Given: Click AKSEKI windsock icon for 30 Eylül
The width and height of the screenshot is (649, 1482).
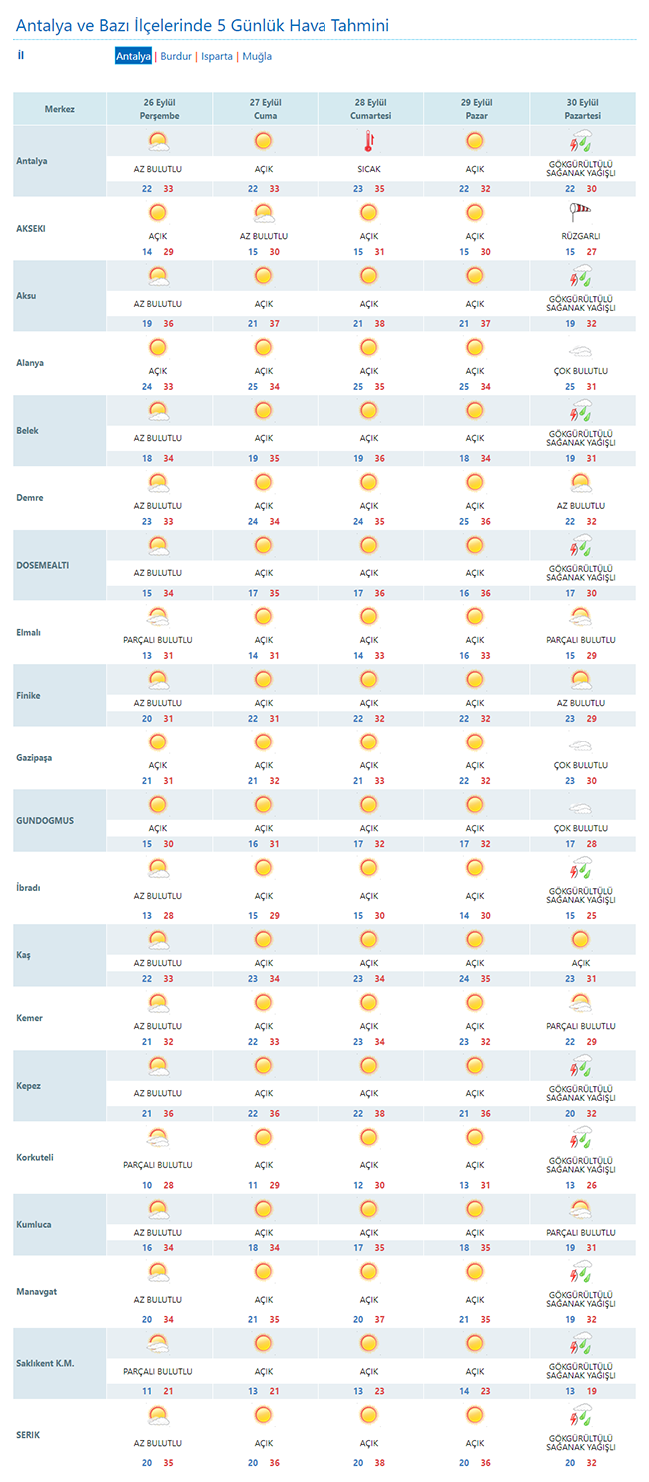Looking at the screenshot, I should [581, 212].
